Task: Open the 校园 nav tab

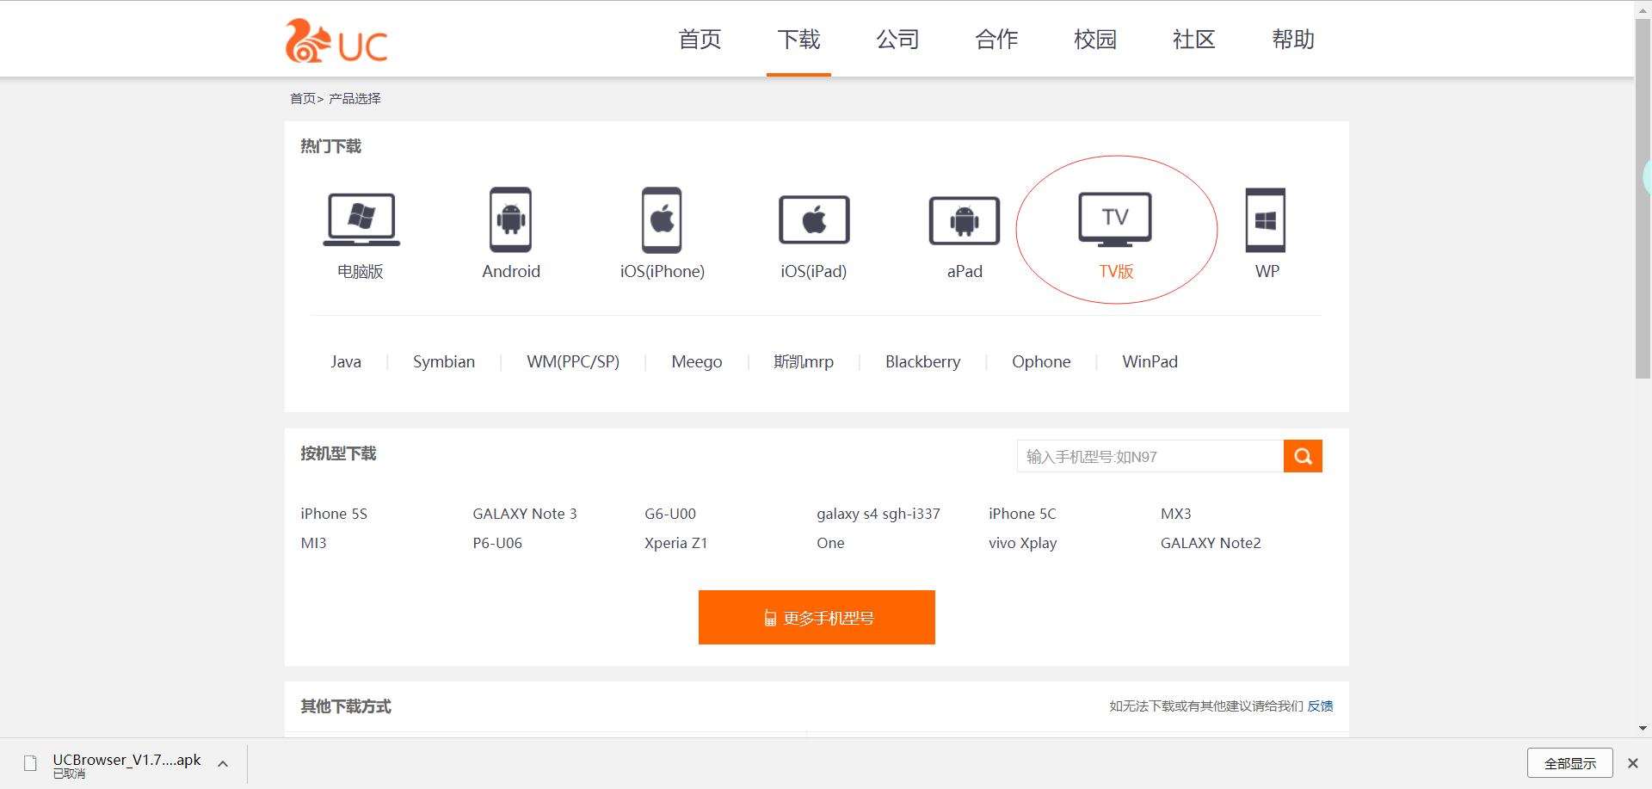Action: coord(1095,40)
